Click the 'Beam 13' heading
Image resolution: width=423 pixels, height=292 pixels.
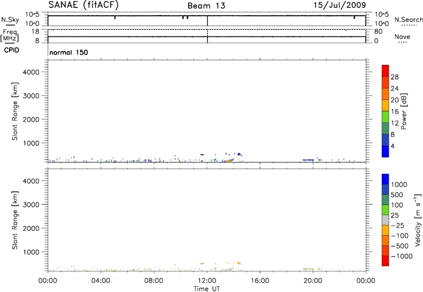[x=206, y=6]
